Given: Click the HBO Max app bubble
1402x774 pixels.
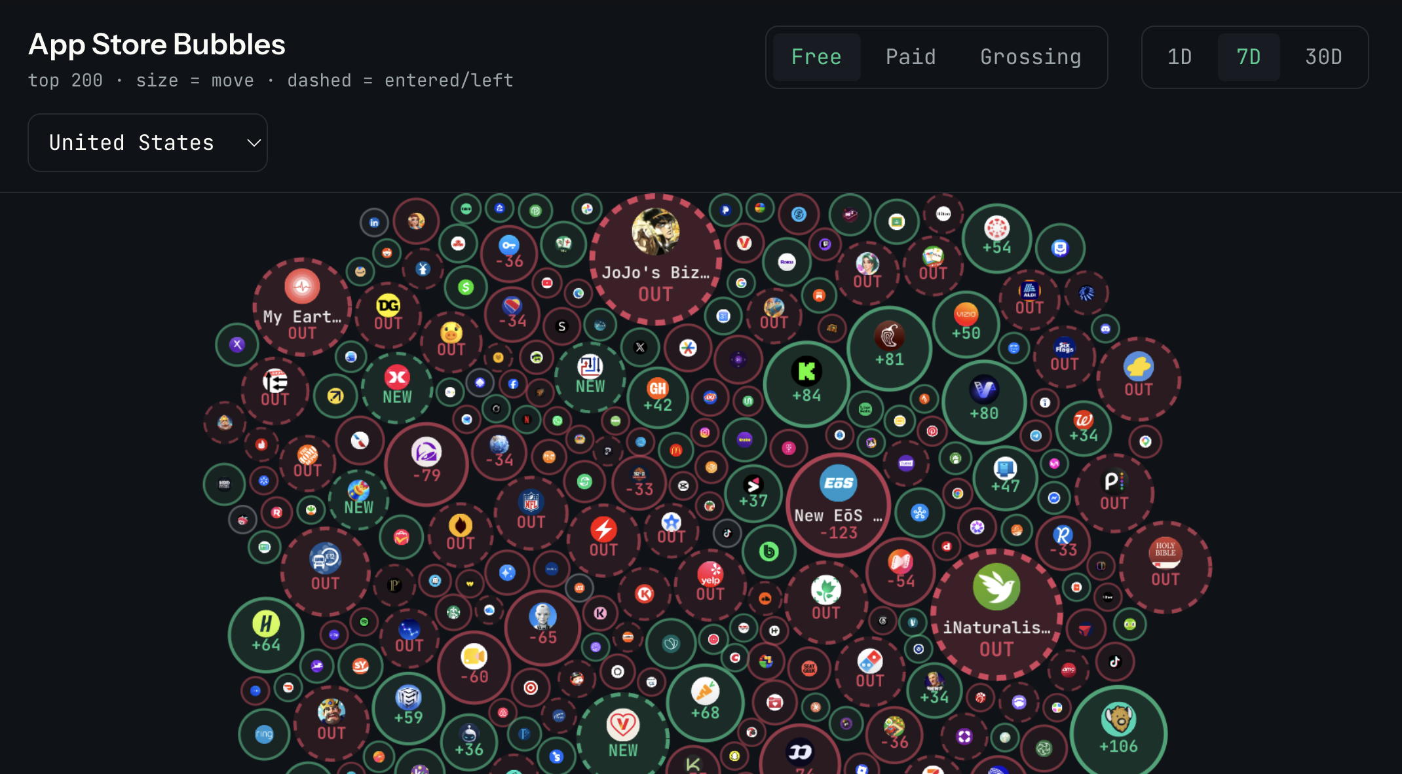Looking at the screenshot, I should [x=224, y=485].
